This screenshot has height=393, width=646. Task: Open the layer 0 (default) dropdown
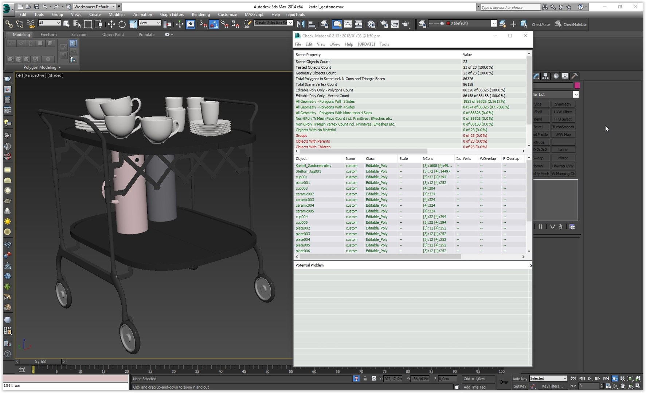click(x=494, y=24)
